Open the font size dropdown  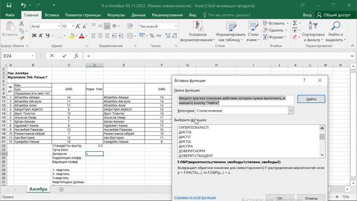(73, 26)
